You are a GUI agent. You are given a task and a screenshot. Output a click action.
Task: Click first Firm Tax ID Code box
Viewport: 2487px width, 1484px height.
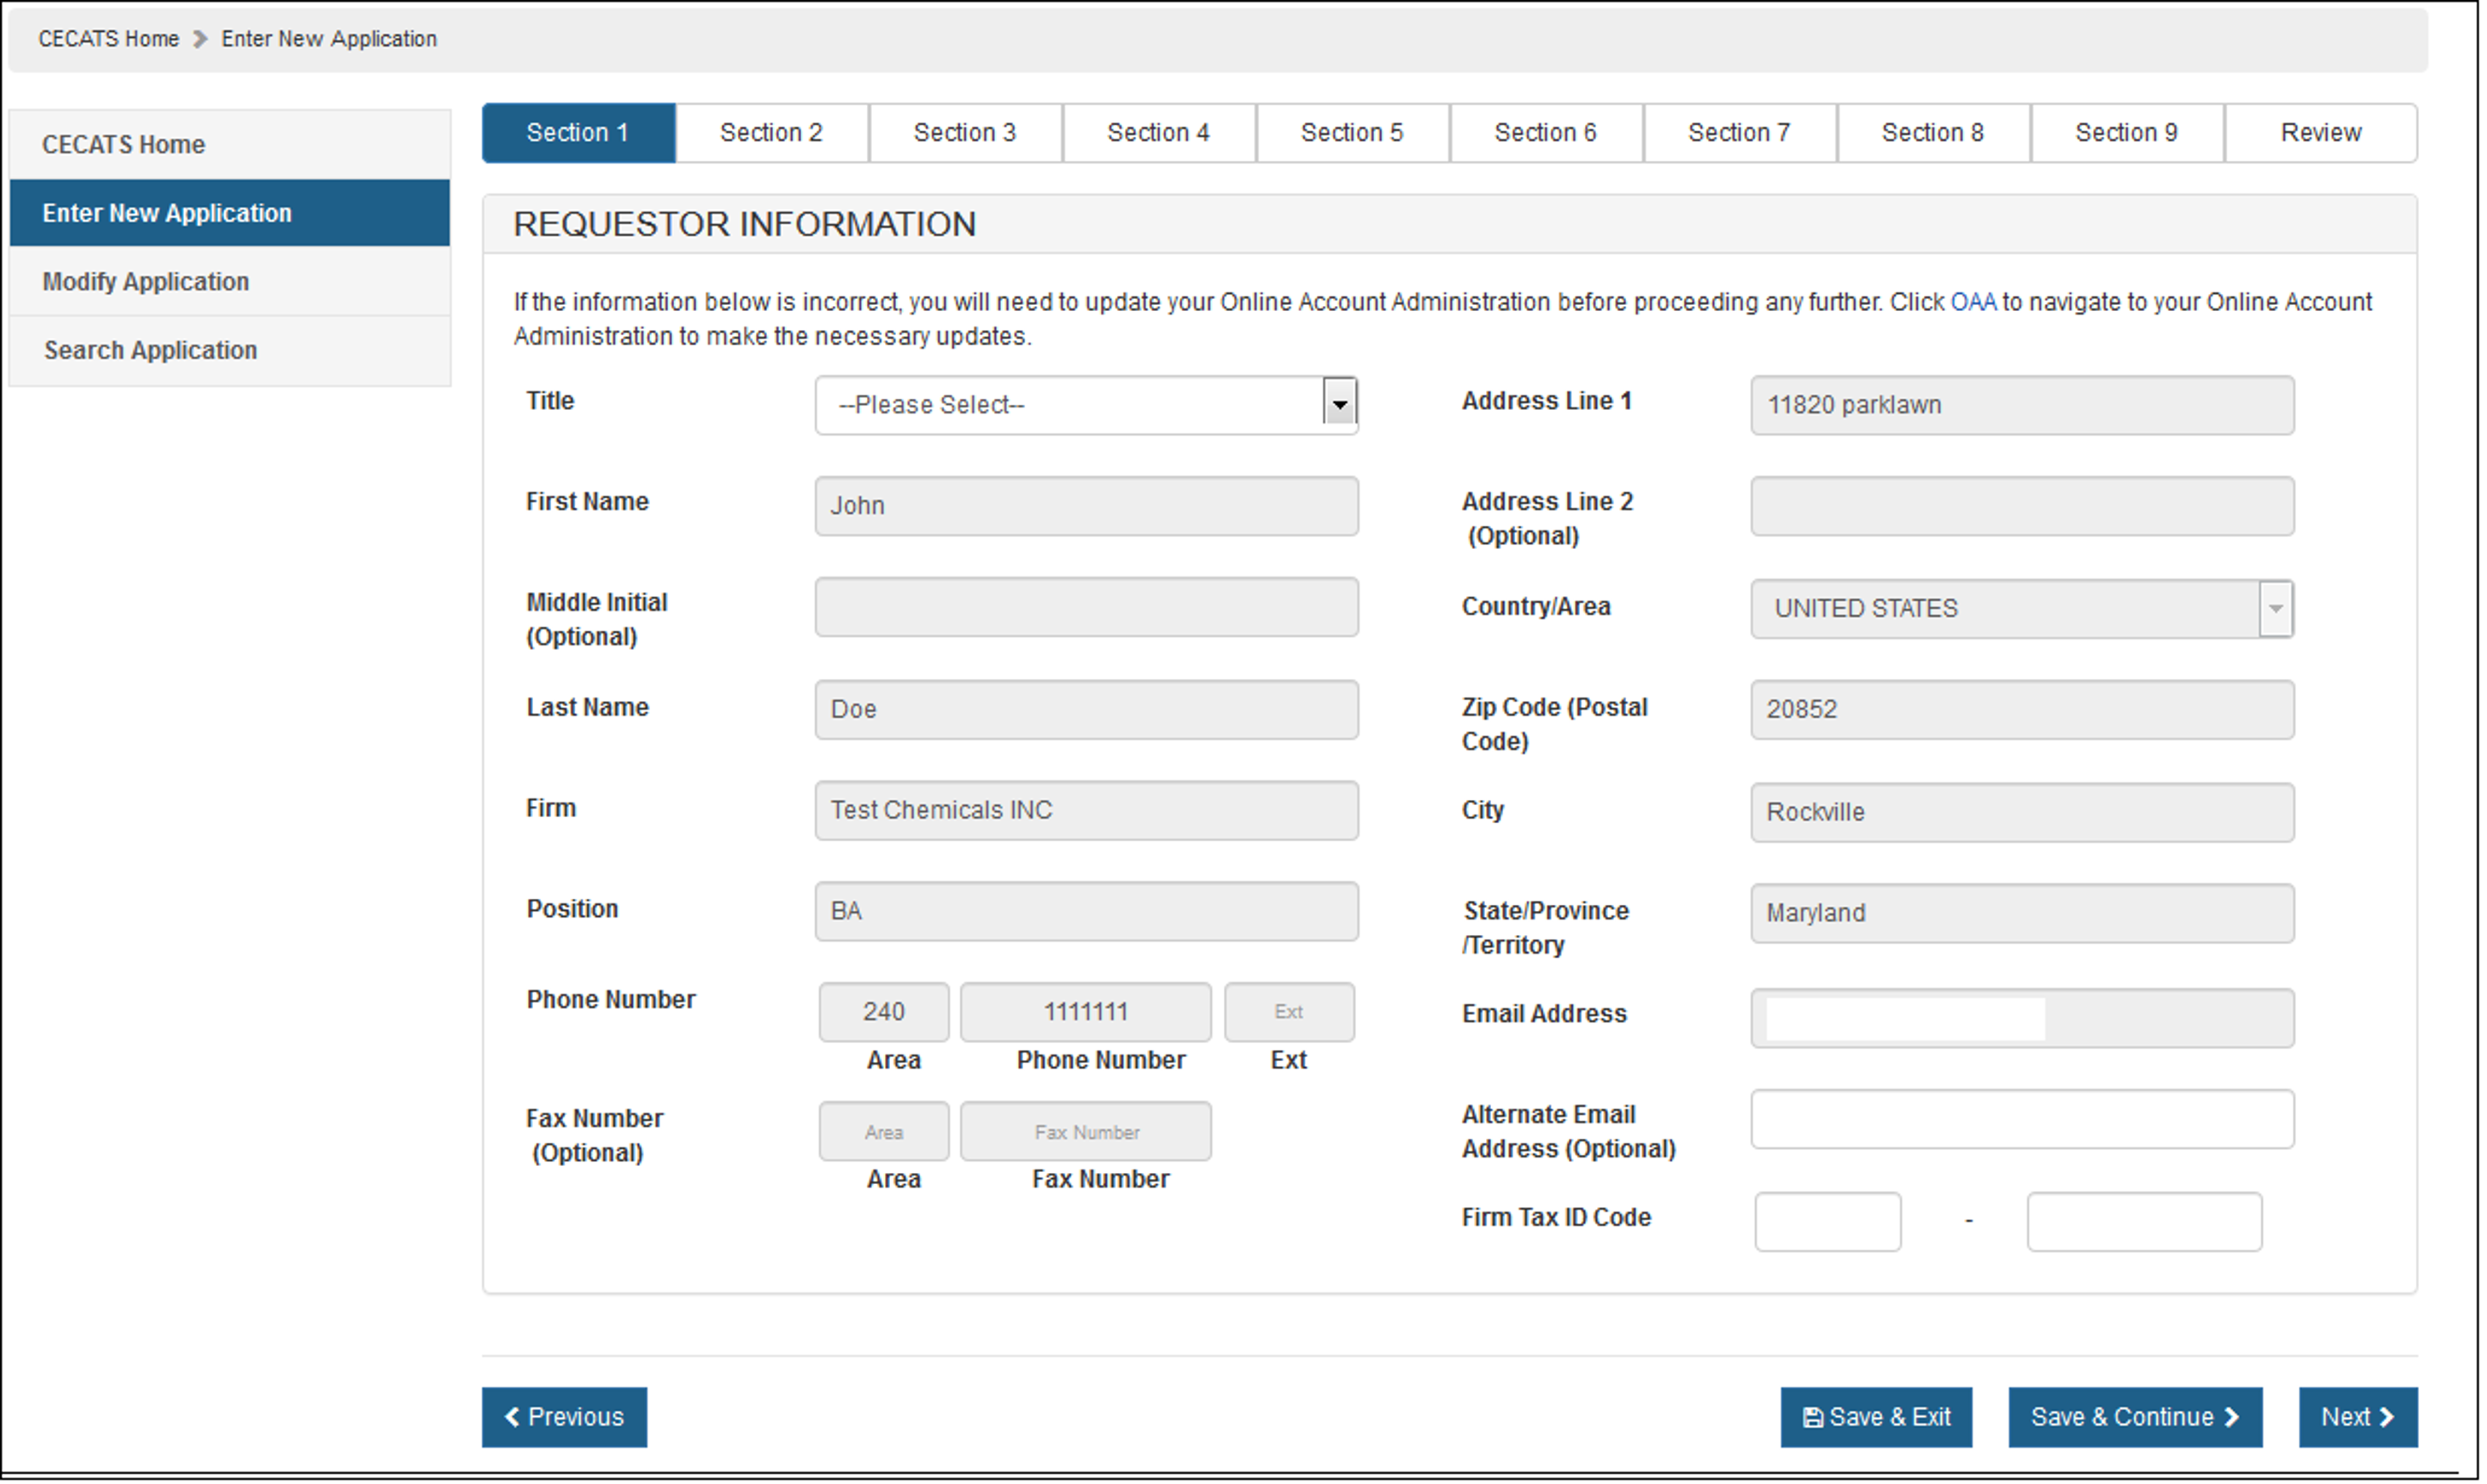[x=1828, y=1222]
